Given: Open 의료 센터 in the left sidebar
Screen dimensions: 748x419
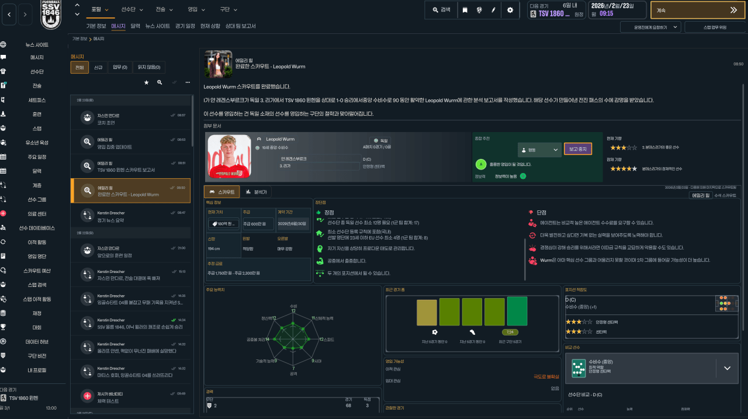Looking at the screenshot, I should [37, 214].
